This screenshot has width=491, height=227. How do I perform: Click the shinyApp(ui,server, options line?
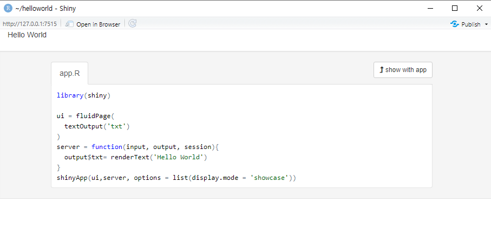[176, 178]
